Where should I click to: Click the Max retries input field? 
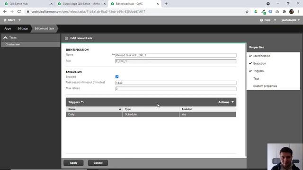(x=176, y=89)
